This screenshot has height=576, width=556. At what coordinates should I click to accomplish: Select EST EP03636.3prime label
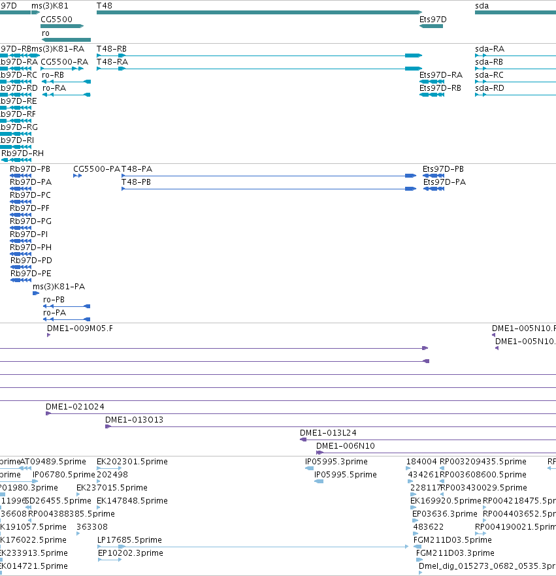pyautogui.click(x=445, y=513)
